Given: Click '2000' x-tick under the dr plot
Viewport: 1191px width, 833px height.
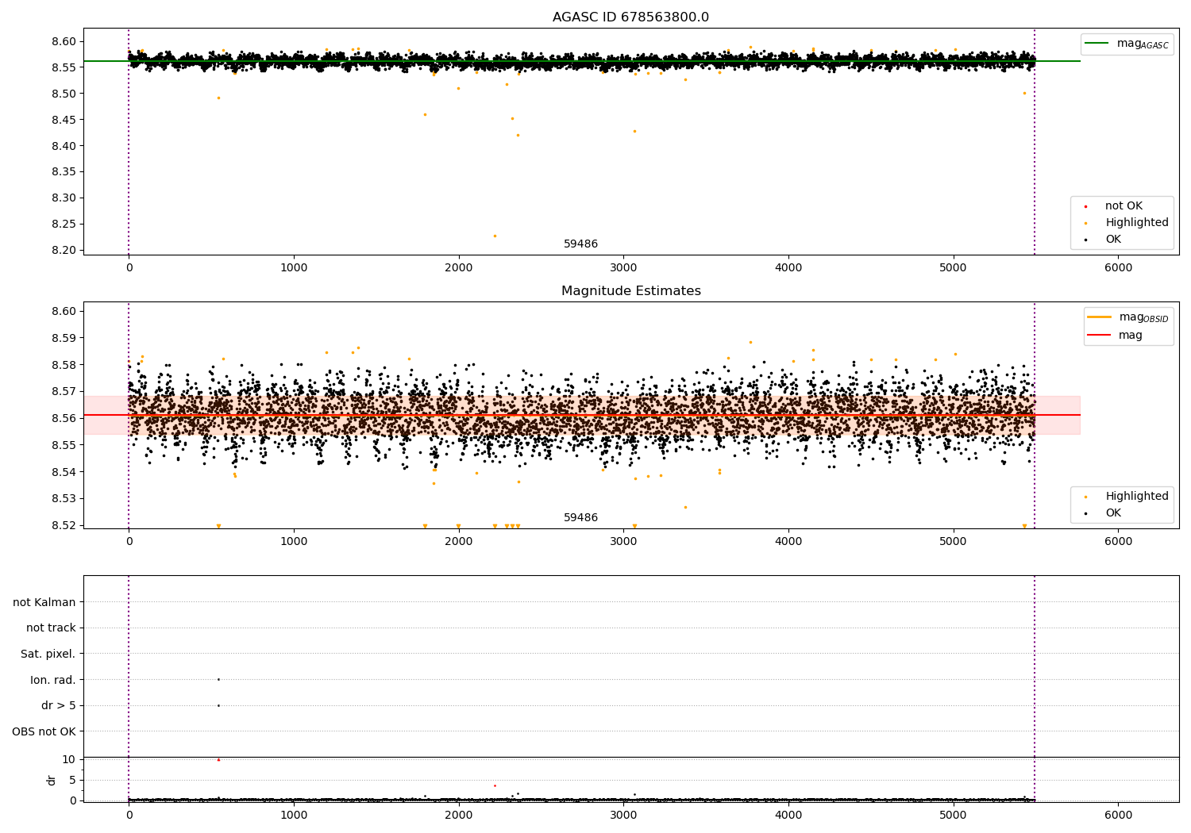Looking at the screenshot, I should [458, 816].
